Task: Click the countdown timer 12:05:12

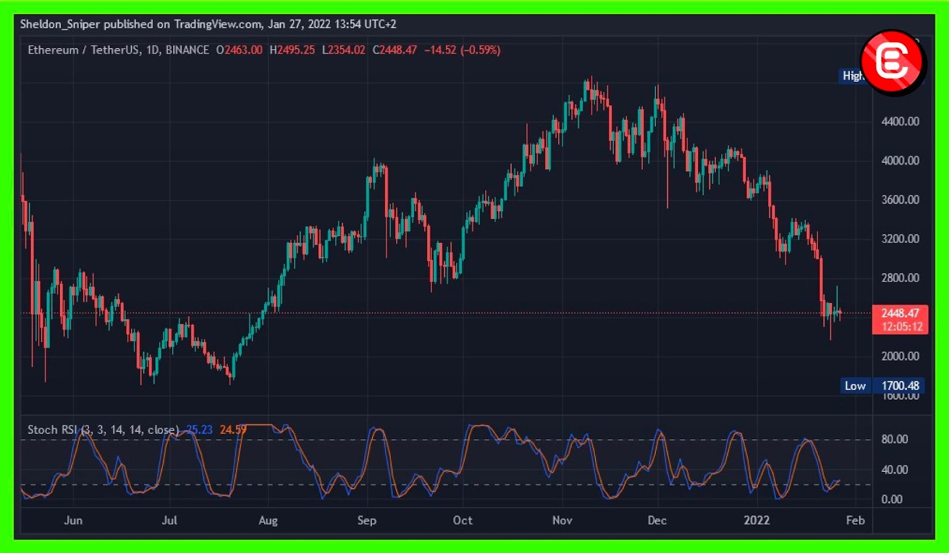Action: (x=902, y=327)
